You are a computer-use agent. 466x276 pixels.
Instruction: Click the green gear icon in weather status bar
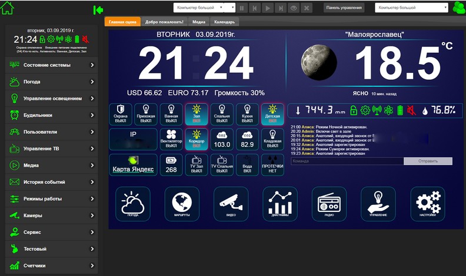point(365,110)
